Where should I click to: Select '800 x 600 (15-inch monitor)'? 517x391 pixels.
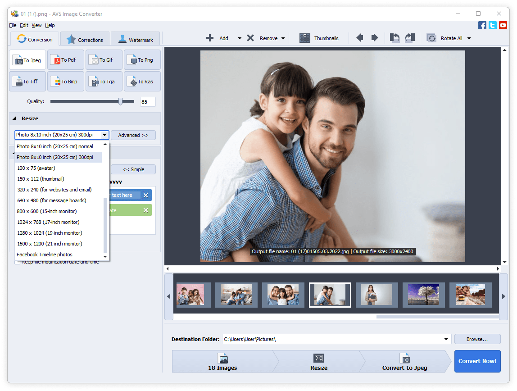59,211
